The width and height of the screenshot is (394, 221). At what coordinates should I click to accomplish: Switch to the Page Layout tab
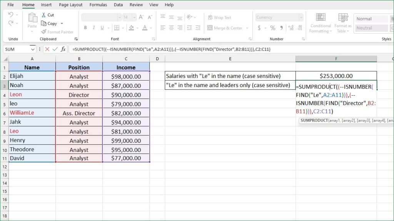point(70,5)
